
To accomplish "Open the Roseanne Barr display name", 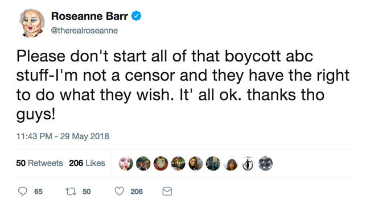I will tap(89, 16).
